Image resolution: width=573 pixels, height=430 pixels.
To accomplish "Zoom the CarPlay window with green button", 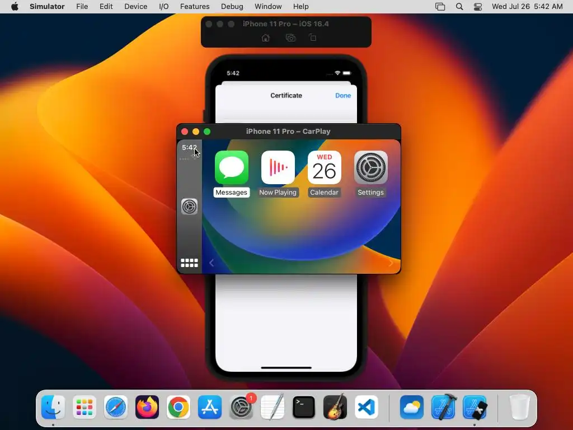I will [x=207, y=132].
